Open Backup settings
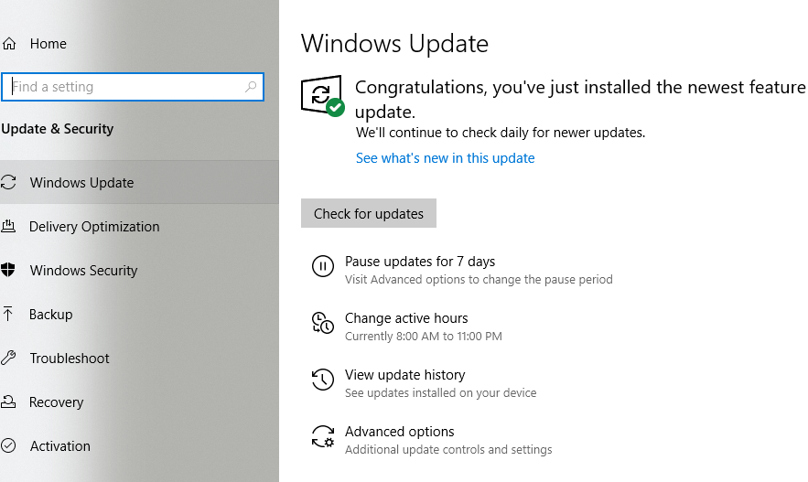Viewport: 808px width, 482px height. pyautogui.click(x=50, y=314)
